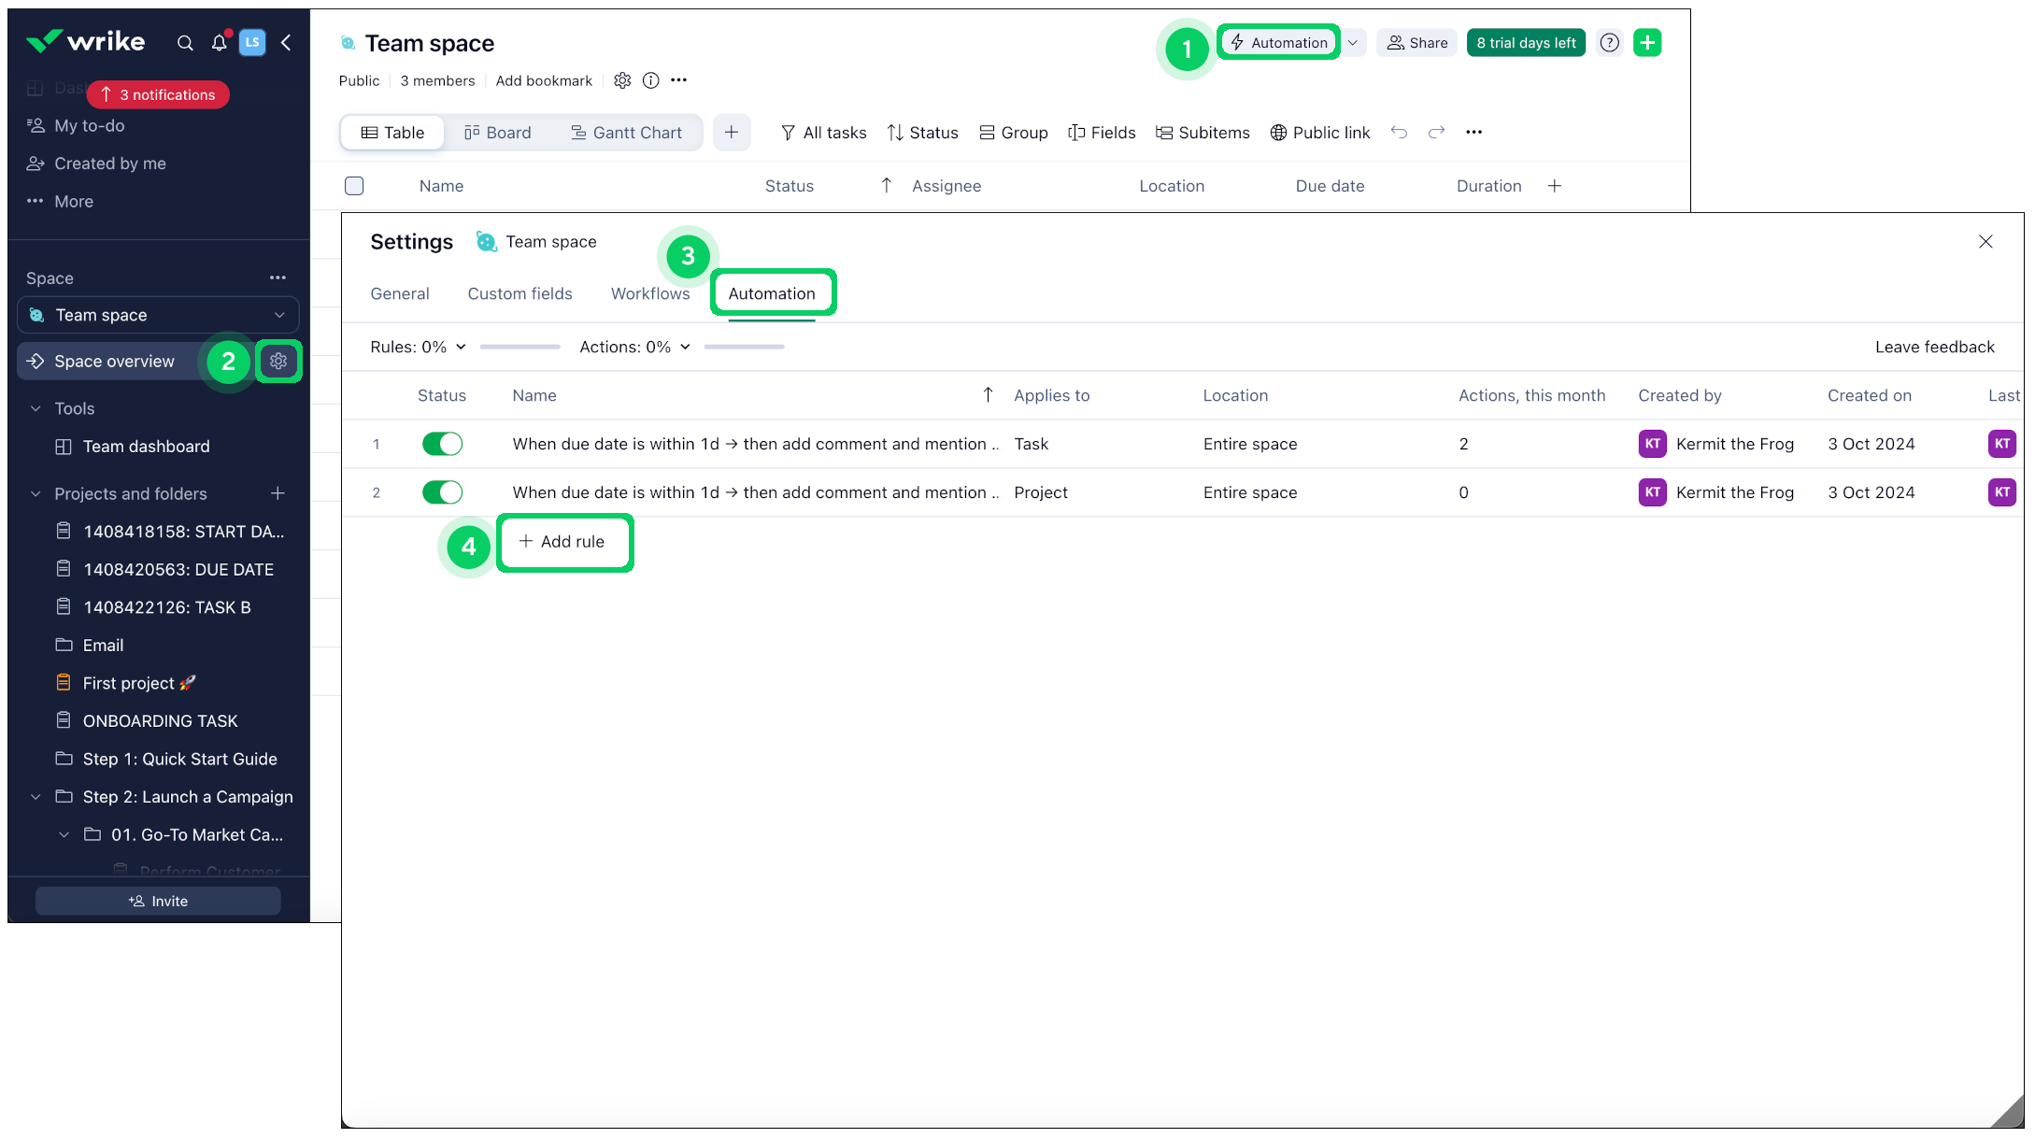This screenshot has height=1138, width=2035.
Task: Open the Gantt Chart view tab
Action: point(626,133)
